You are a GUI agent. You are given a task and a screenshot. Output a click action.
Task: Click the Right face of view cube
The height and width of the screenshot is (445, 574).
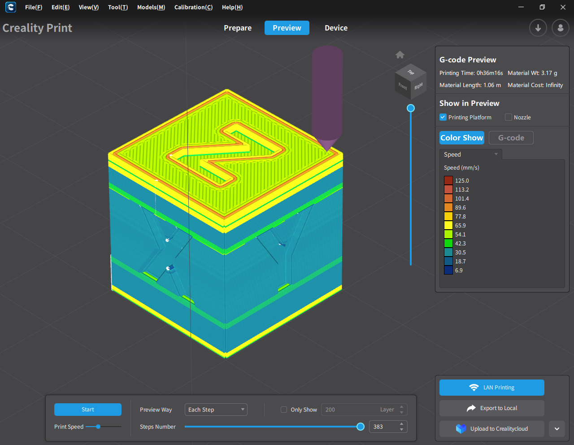click(x=418, y=86)
